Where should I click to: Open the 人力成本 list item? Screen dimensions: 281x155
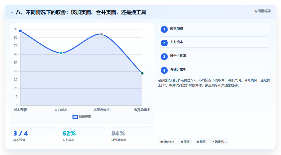[214, 42]
